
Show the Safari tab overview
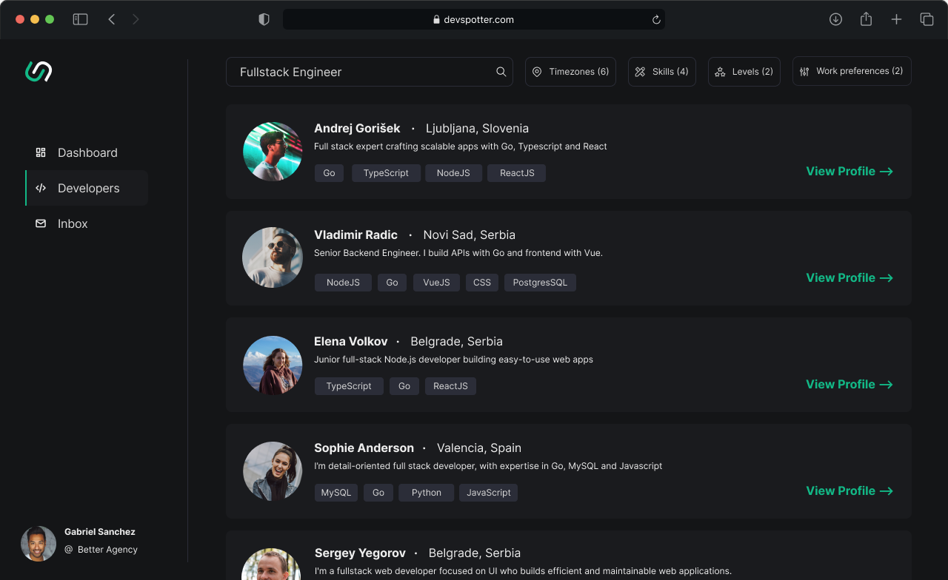click(927, 19)
